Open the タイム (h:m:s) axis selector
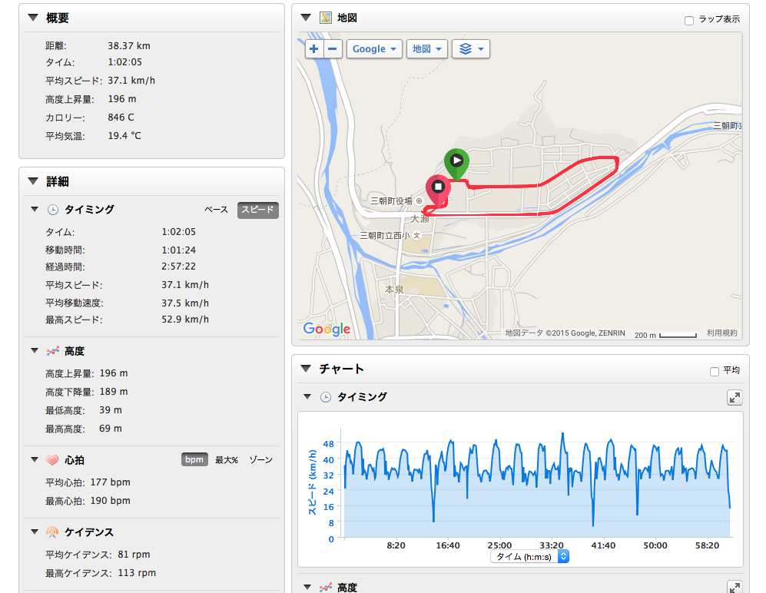The width and height of the screenshot is (766, 593). click(530, 556)
